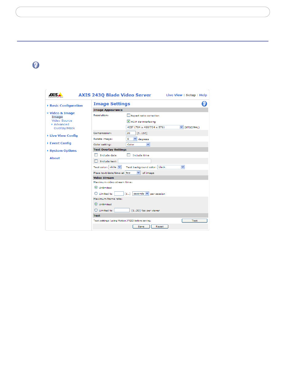293x388 pixels.
Task: Open text placement top dropdown
Action: (x=133, y=173)
